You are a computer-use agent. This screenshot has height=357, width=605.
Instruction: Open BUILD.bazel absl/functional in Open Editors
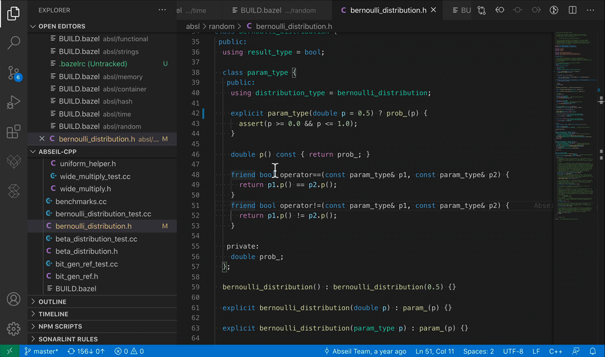(x=102, y=39)
